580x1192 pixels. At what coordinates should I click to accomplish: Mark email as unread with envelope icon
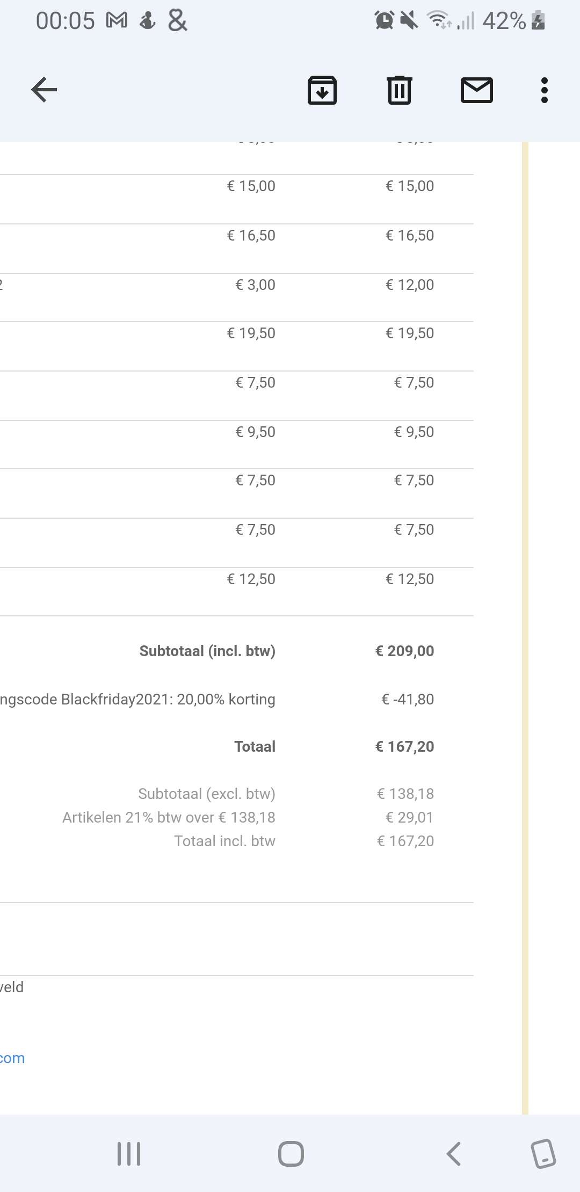(x=477, y=90)
